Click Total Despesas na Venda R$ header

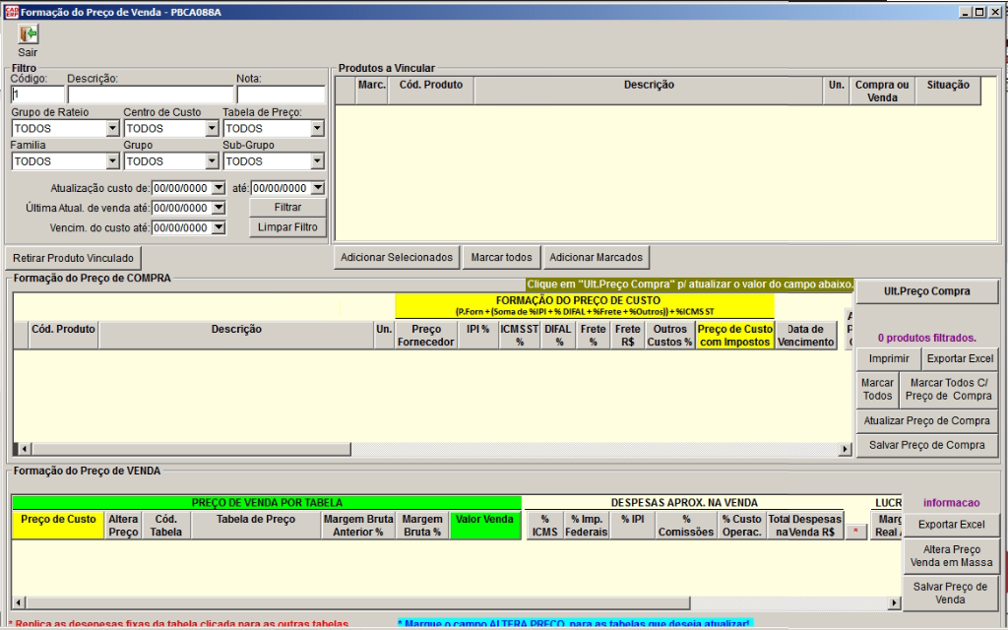[805, 526]
